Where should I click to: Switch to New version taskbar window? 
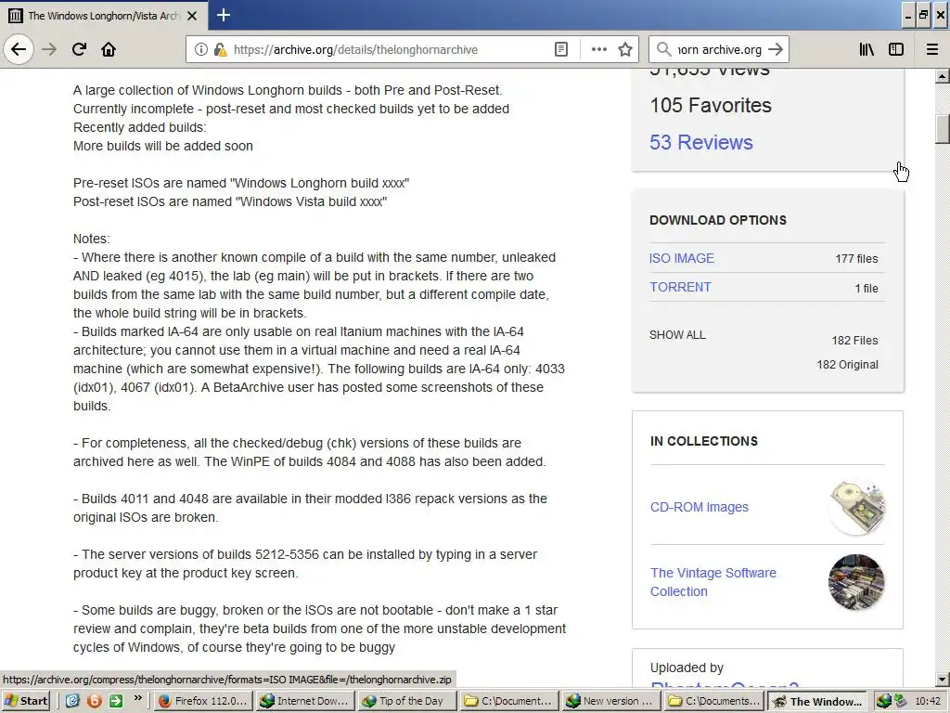coord(611,701)
